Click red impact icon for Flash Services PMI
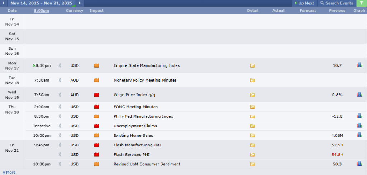 point(96,155)
